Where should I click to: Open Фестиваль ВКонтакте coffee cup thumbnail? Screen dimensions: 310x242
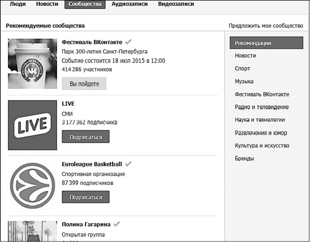pyautogui.click(x=32, y=64)
